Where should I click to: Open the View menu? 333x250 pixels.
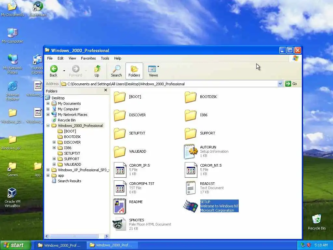coord(72,58)
